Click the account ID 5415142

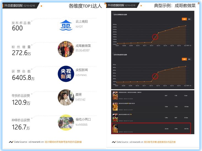(x=80, y=99)
